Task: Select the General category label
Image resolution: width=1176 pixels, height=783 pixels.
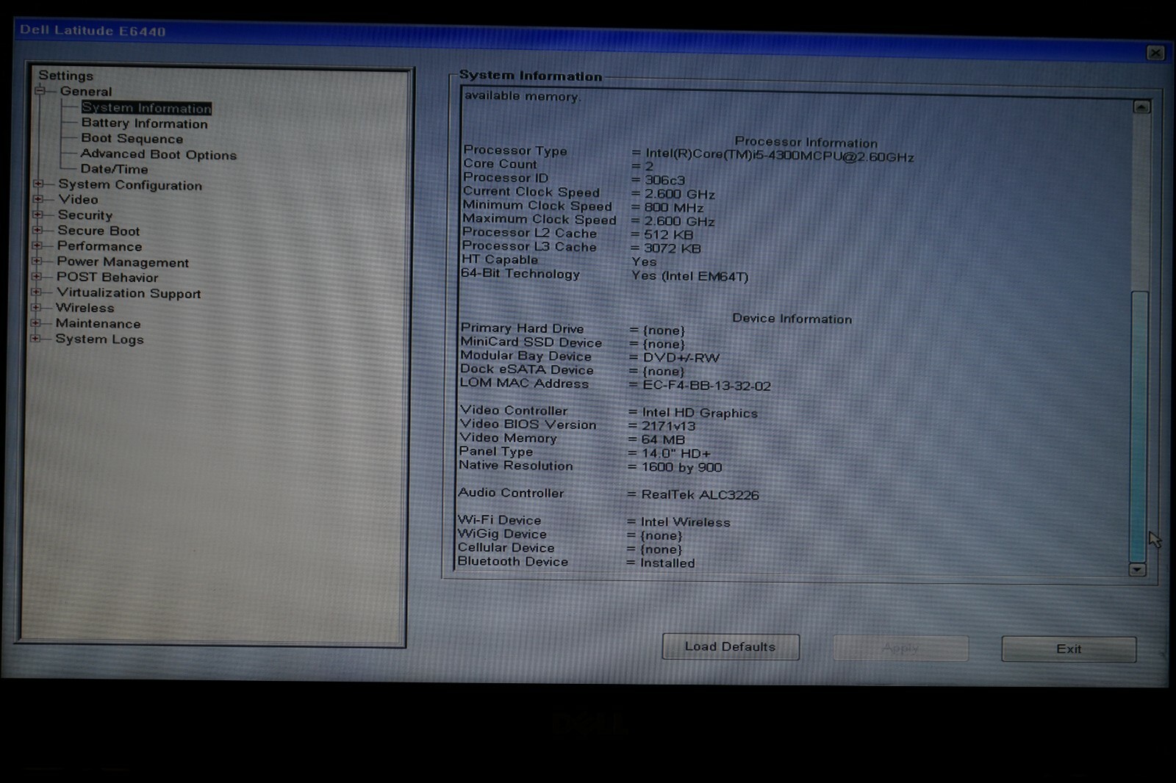Action: pos(86,91)
